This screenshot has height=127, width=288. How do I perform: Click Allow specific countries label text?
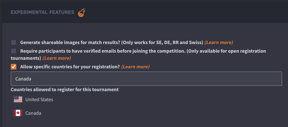click(x=70, y=67)
